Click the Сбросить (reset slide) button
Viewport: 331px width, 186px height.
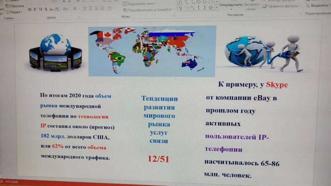coord(15,6)
